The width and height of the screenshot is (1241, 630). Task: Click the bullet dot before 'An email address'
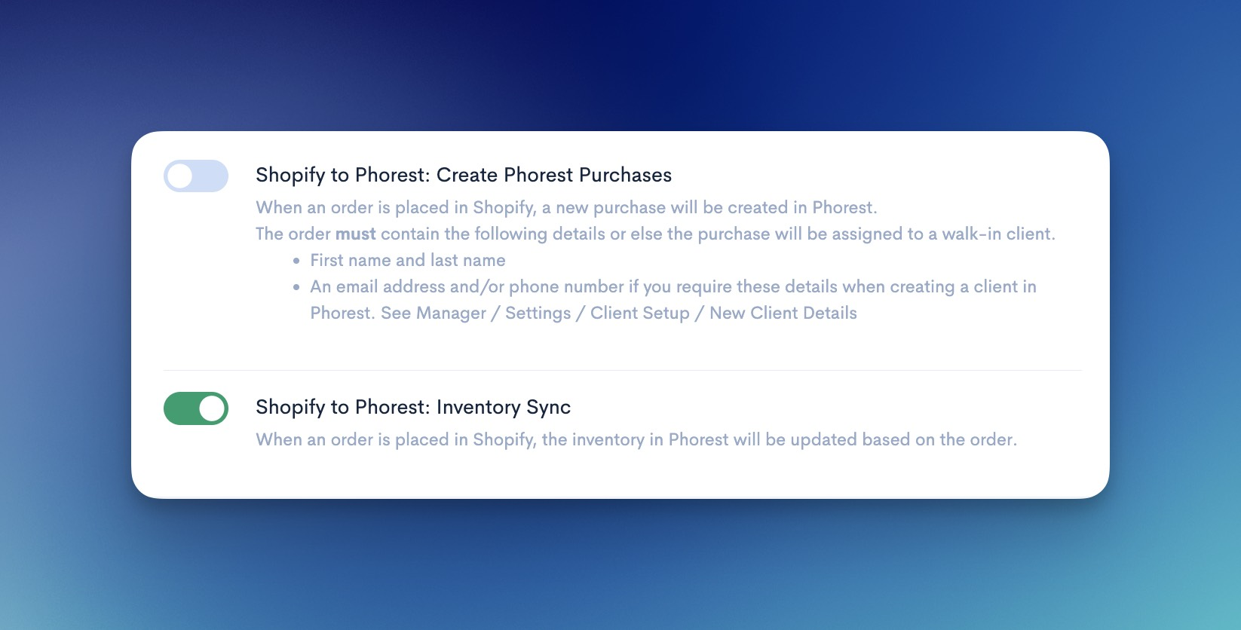tap(296, 287)
